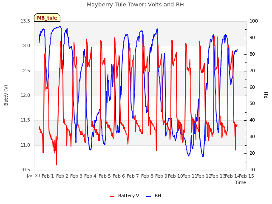
Task: Click the MB_tule label box
Action: coord(47,17)
